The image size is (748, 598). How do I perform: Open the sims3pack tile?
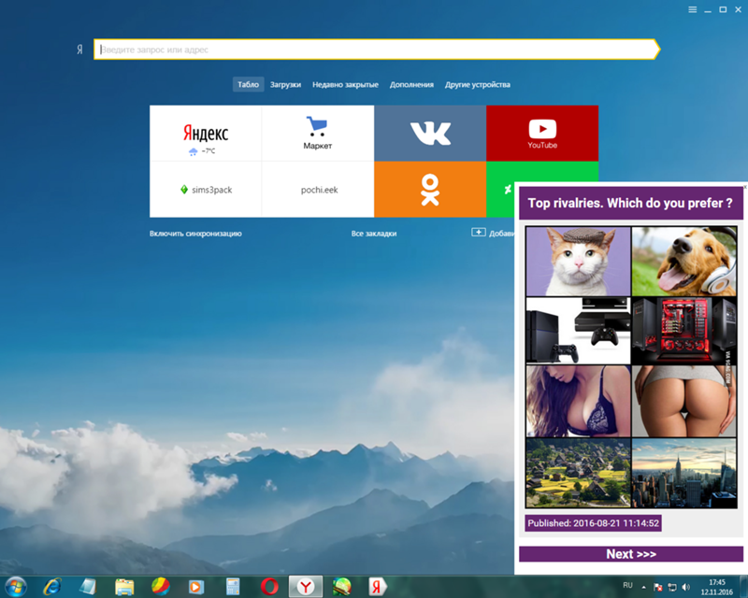click(206, 190)
